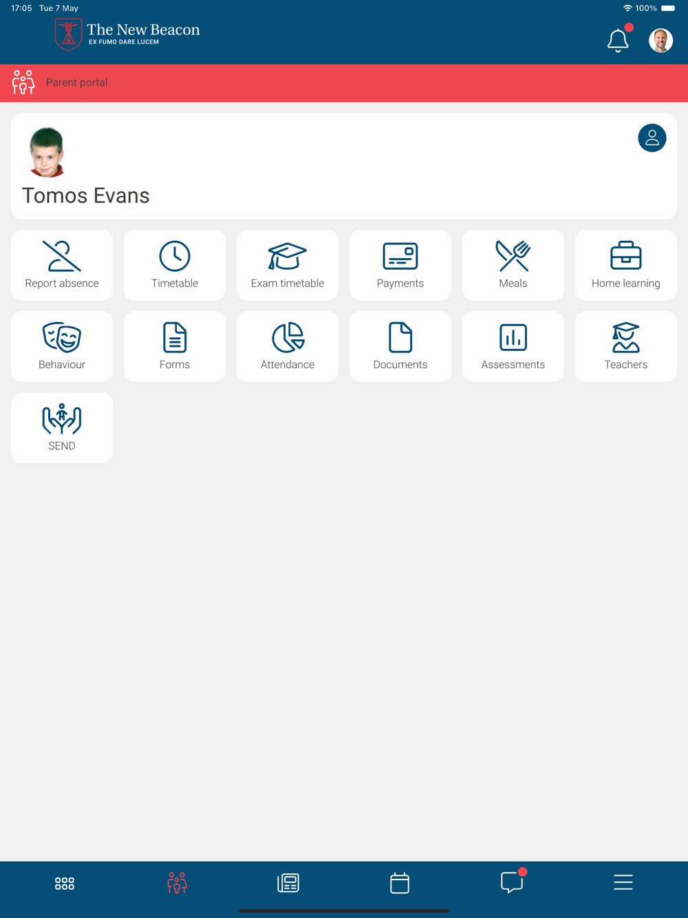Check notifications via the bell icon
The image size is (688, 918).
(x=619, y=40)
